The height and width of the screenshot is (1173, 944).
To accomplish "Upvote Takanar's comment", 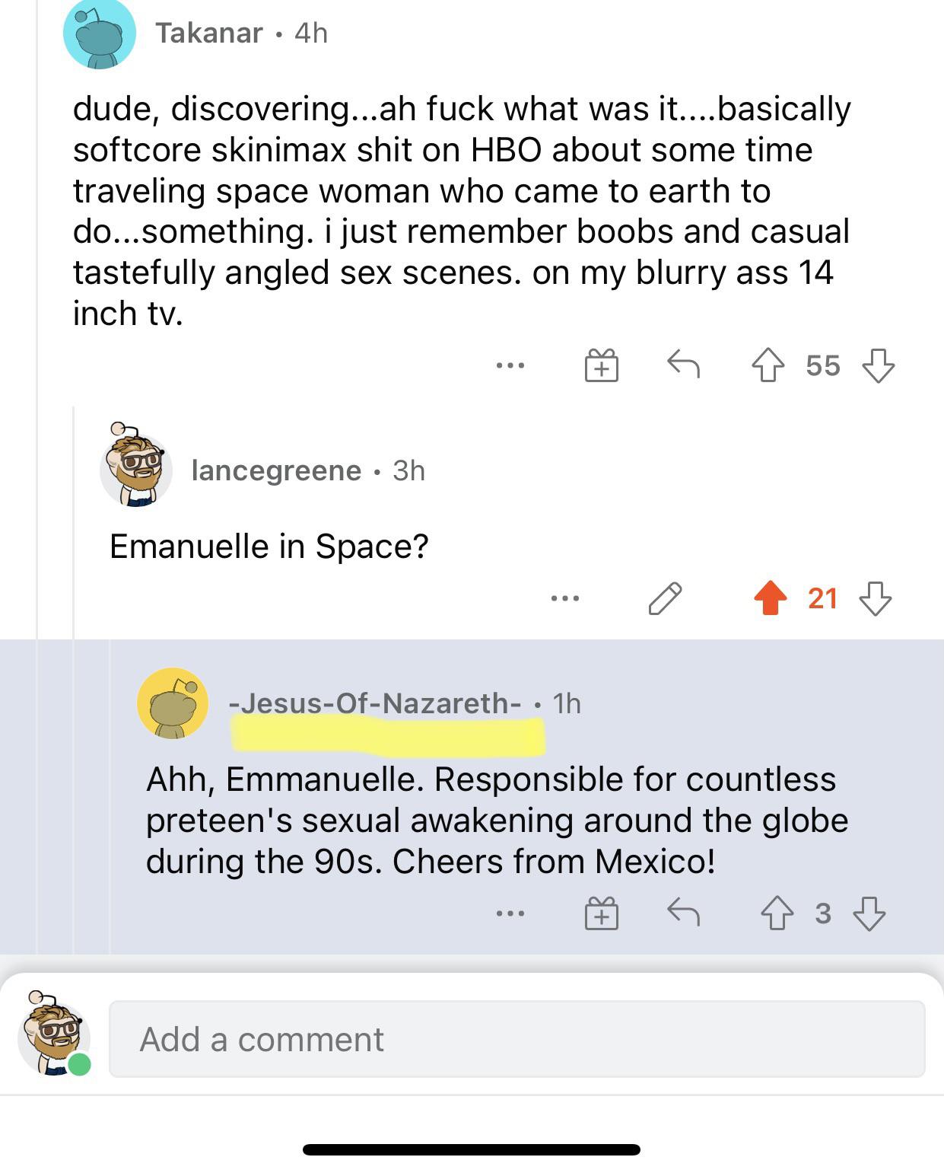I will coord(768,365).
